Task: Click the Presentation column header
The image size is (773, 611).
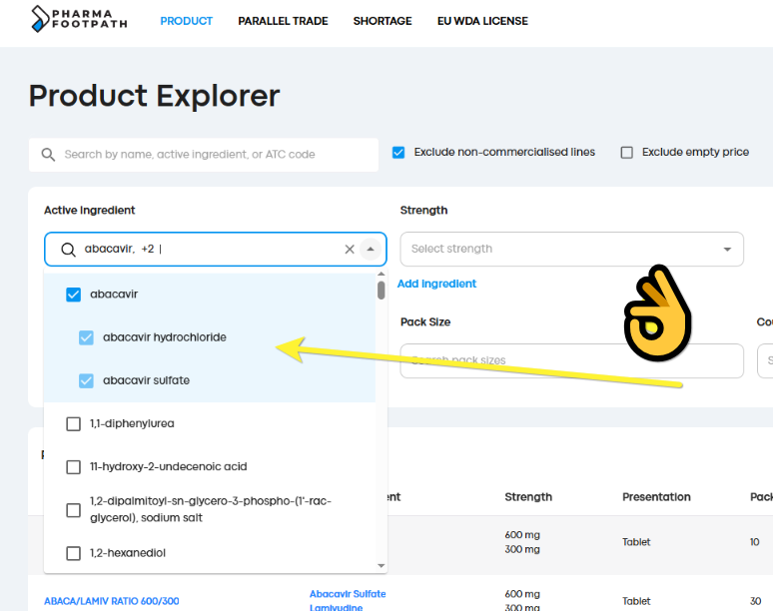Action: (656, 497)
